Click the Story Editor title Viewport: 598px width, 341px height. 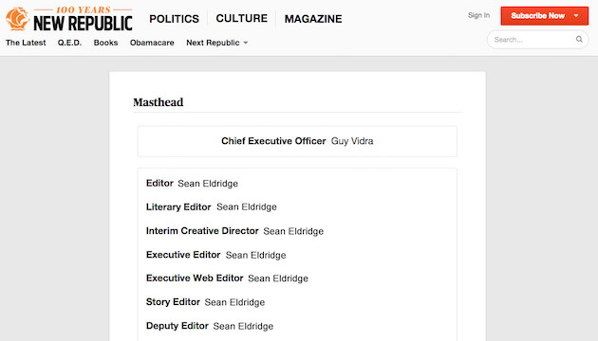coord(173,302)
